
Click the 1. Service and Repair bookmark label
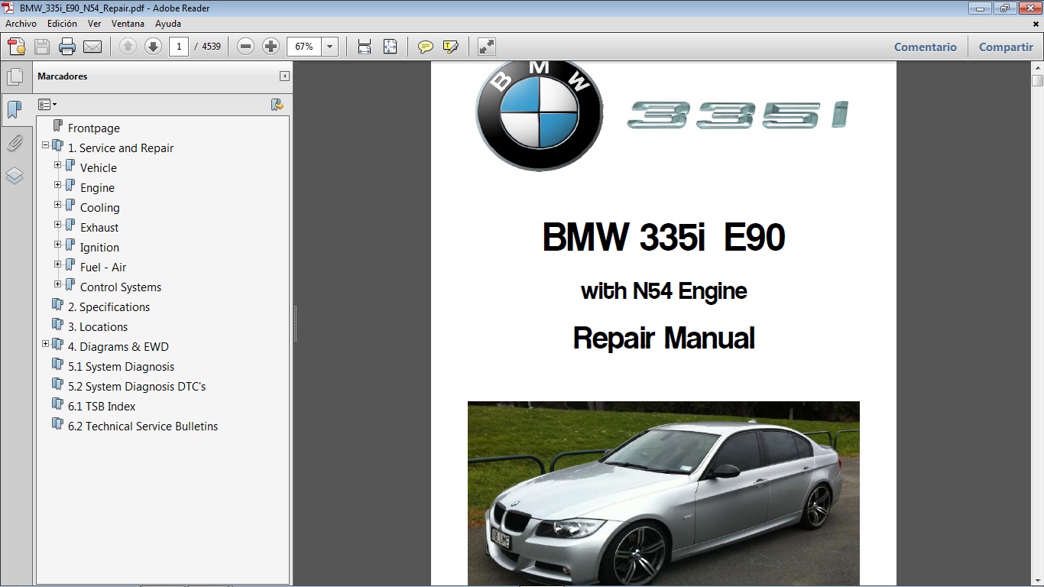(121, 148)
